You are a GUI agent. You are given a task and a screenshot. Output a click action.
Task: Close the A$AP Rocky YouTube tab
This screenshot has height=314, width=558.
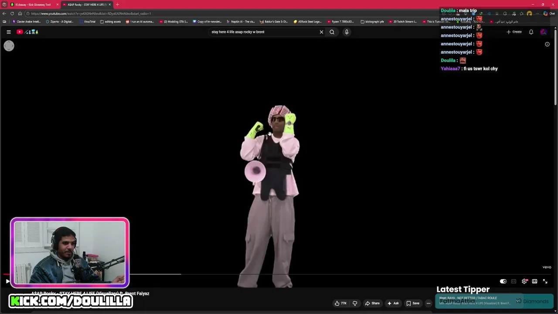point(109,4)
